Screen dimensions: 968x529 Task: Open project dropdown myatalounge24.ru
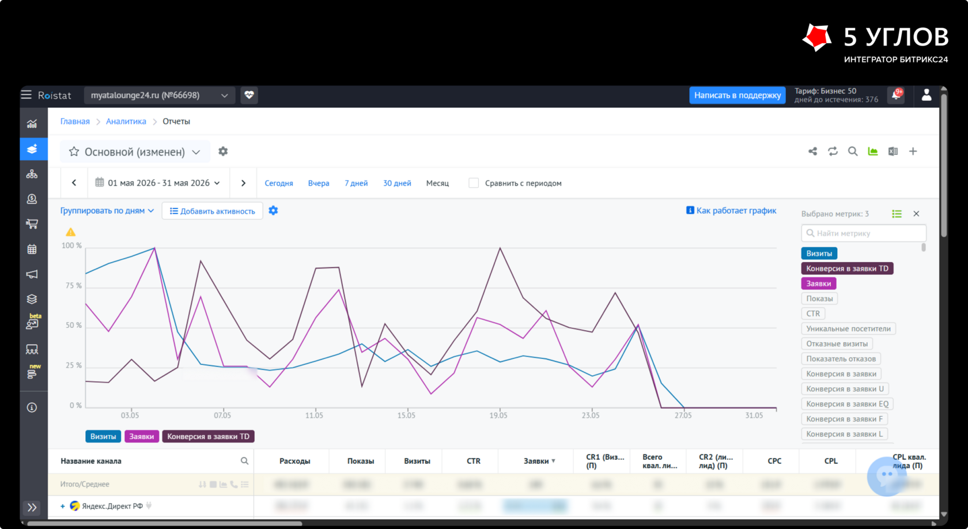point(160,95)
